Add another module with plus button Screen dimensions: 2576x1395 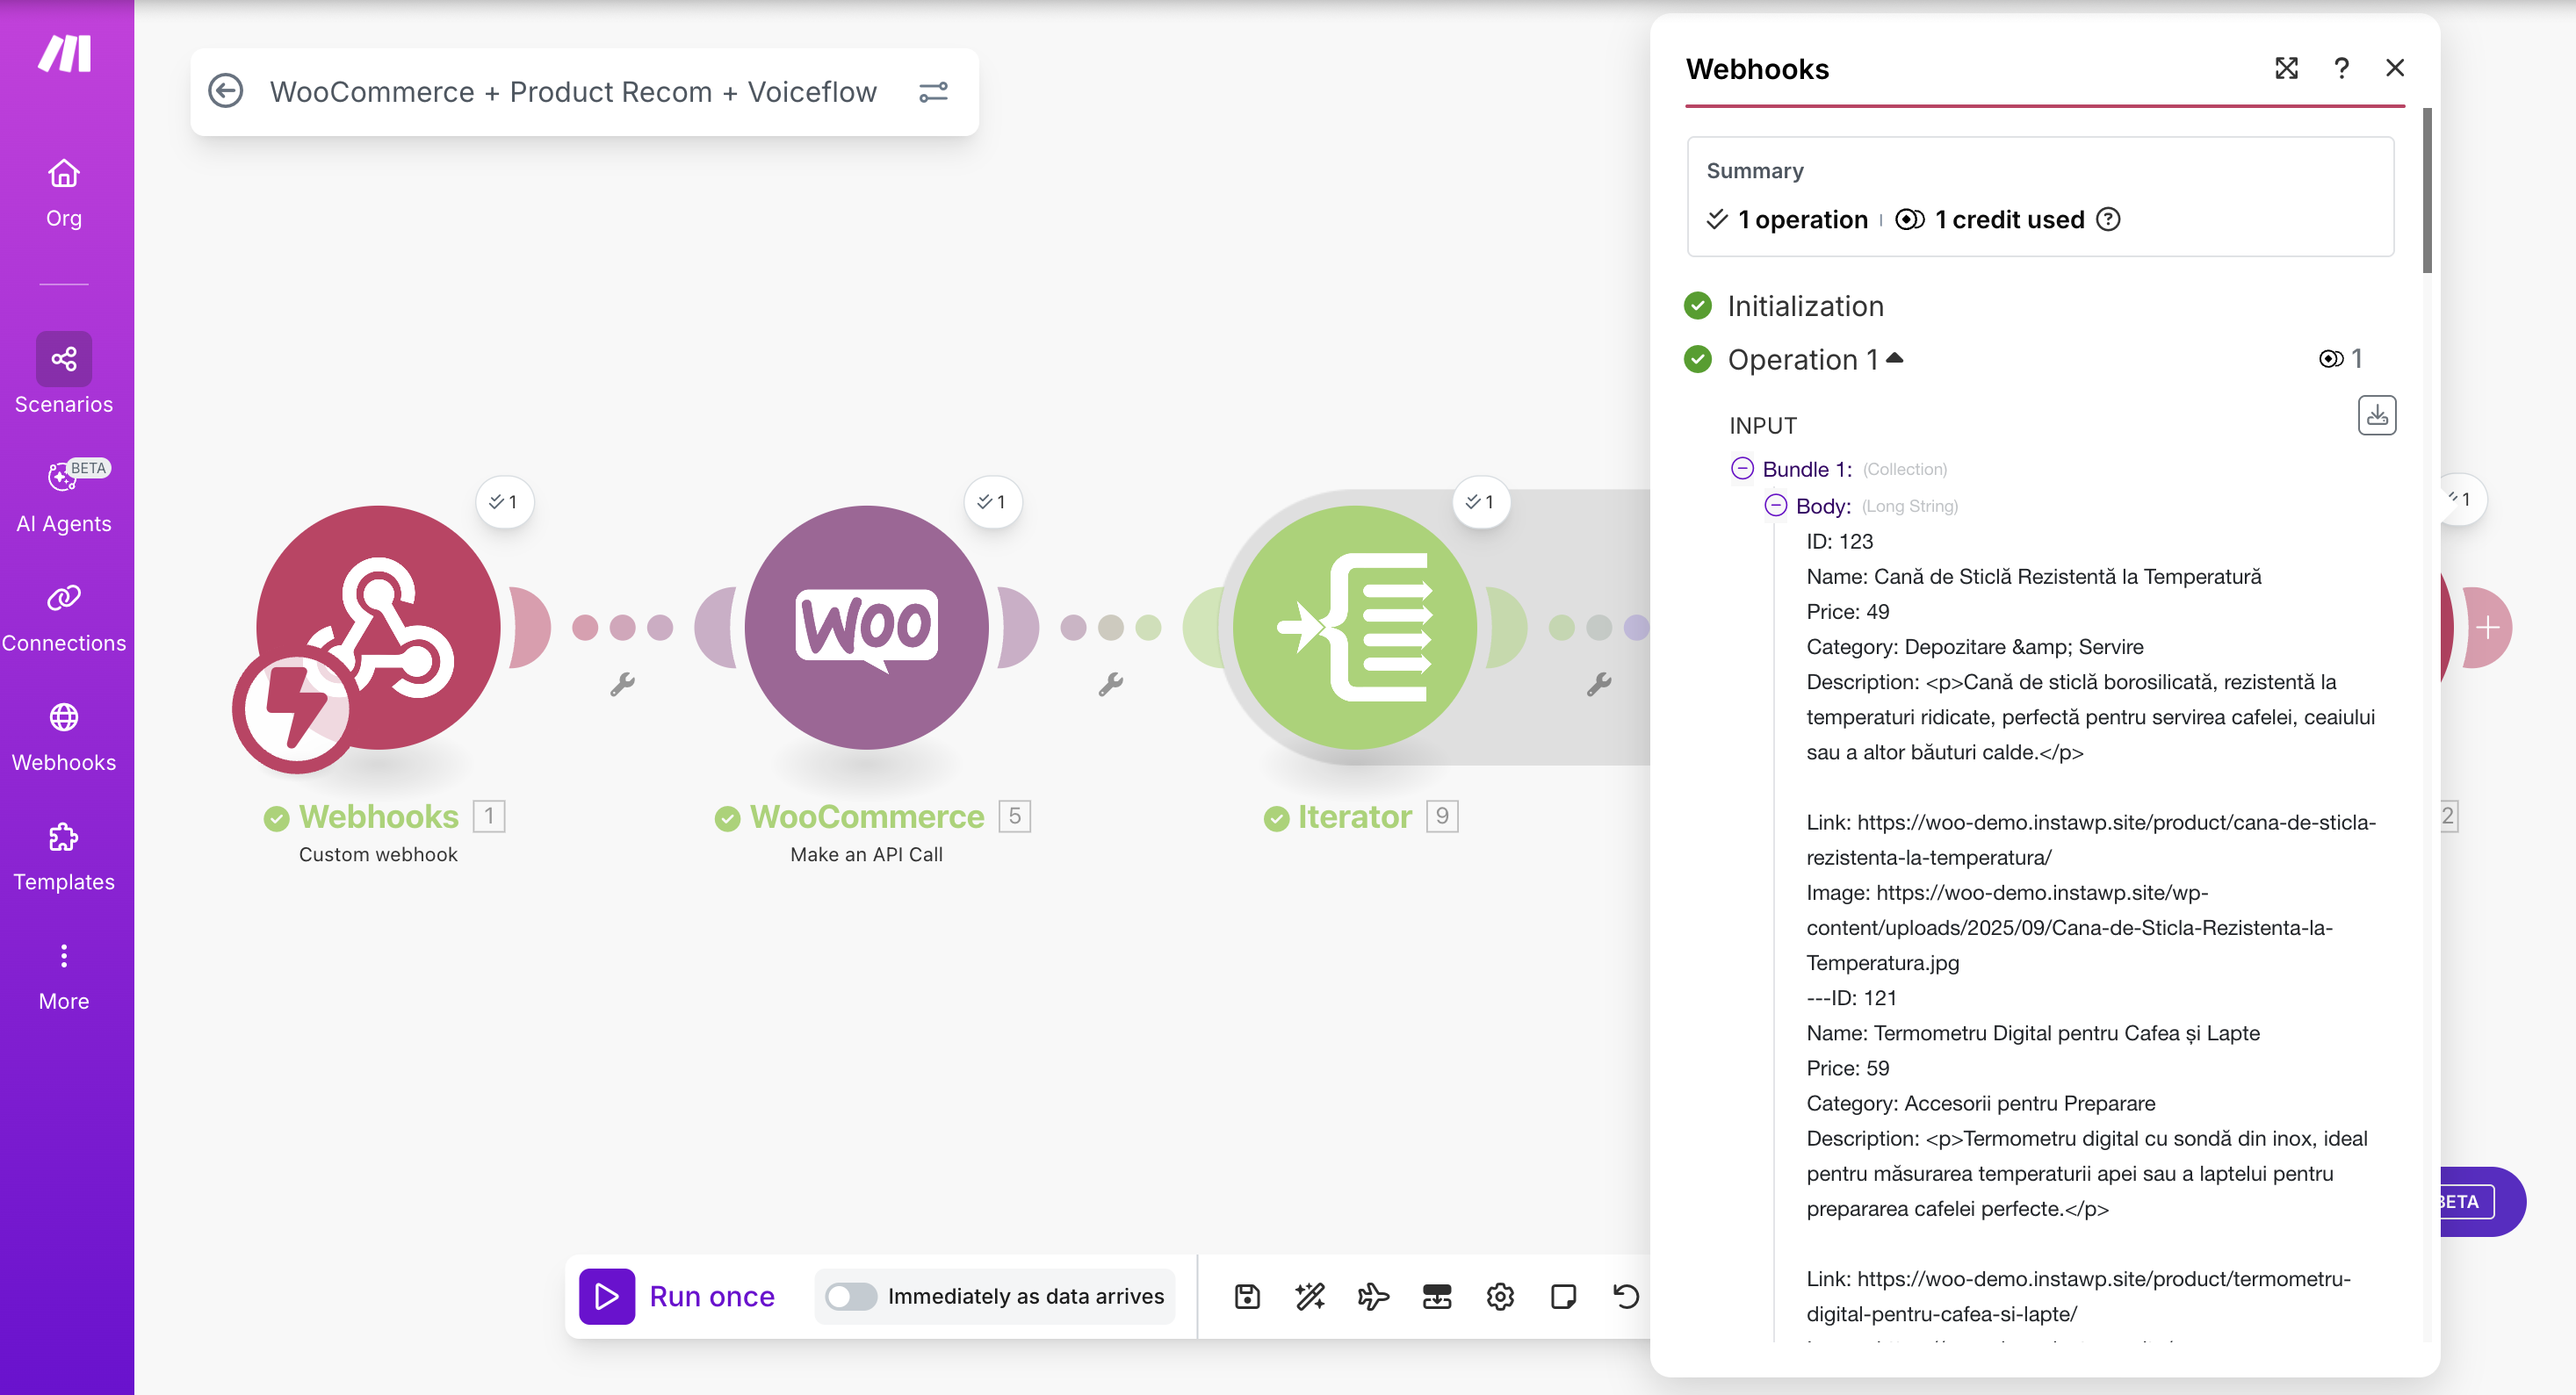click(2487, 628)
